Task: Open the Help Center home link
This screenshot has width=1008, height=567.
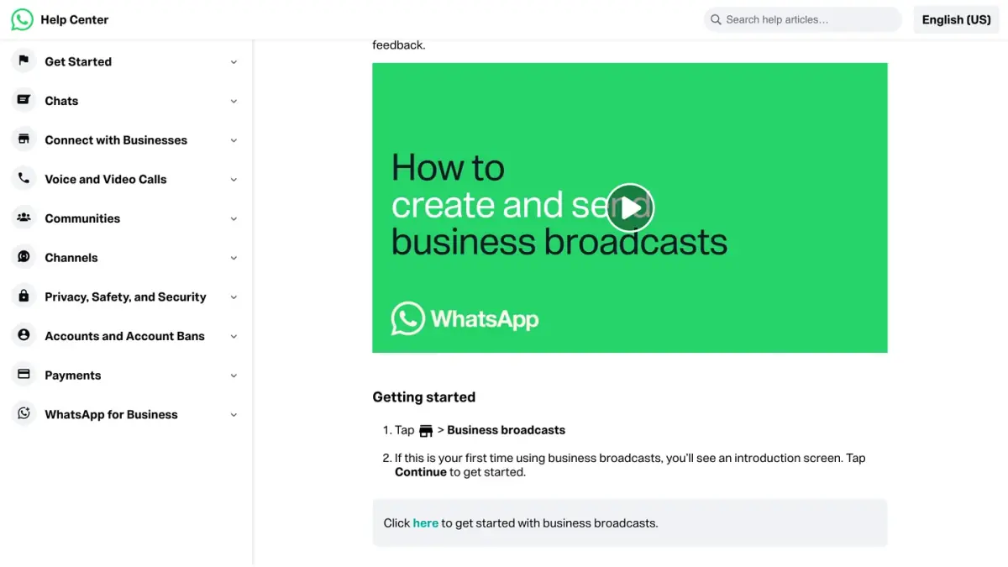Action: (x=74, y=19)
